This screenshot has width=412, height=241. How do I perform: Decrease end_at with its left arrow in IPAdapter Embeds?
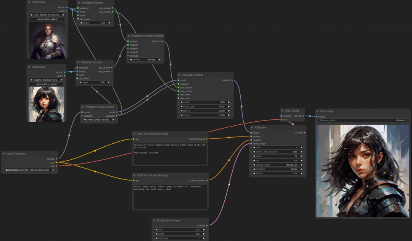(x=181, y=115)
